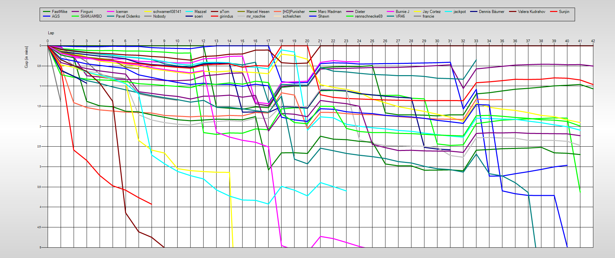This screenshot has width=615, height=258.
Task: Select Dennis Bäumer in the legend
Action: pyautogui.click(x=491, y=12)
